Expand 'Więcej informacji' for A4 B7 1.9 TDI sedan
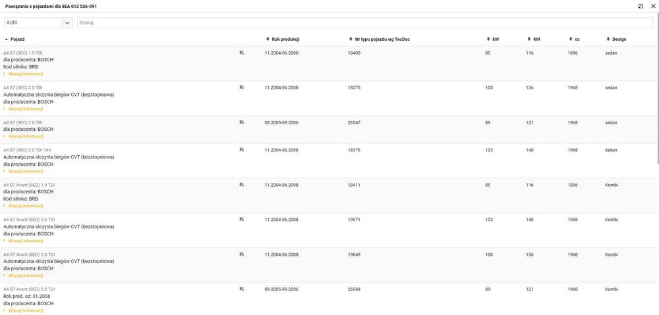The width and height of the screenshot is (659, 315). tap(25, 74)
